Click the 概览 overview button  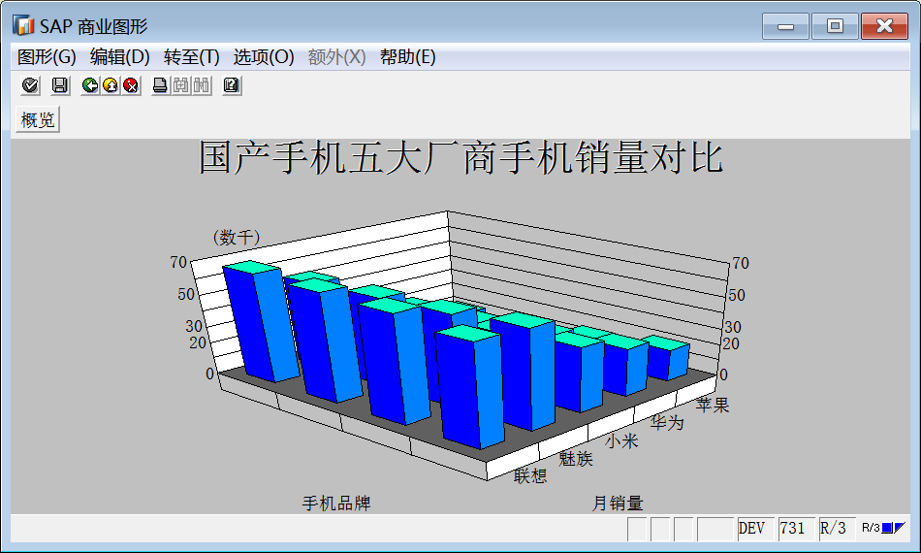[38, 120]
